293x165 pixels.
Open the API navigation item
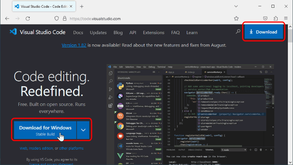133,33
